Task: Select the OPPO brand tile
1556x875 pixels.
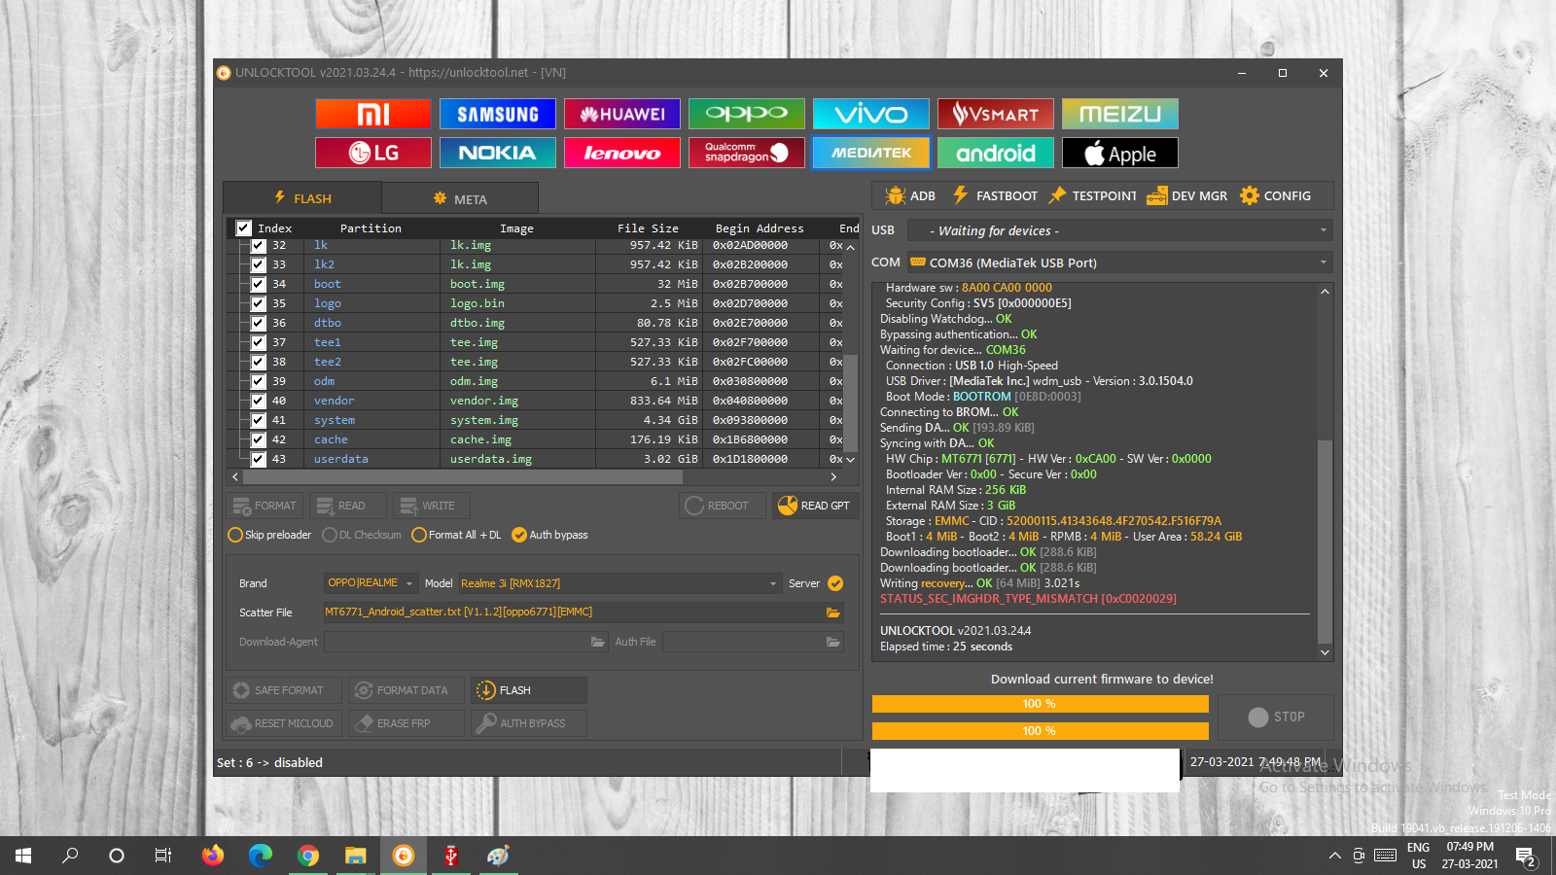Action: (x=747, y=114)
